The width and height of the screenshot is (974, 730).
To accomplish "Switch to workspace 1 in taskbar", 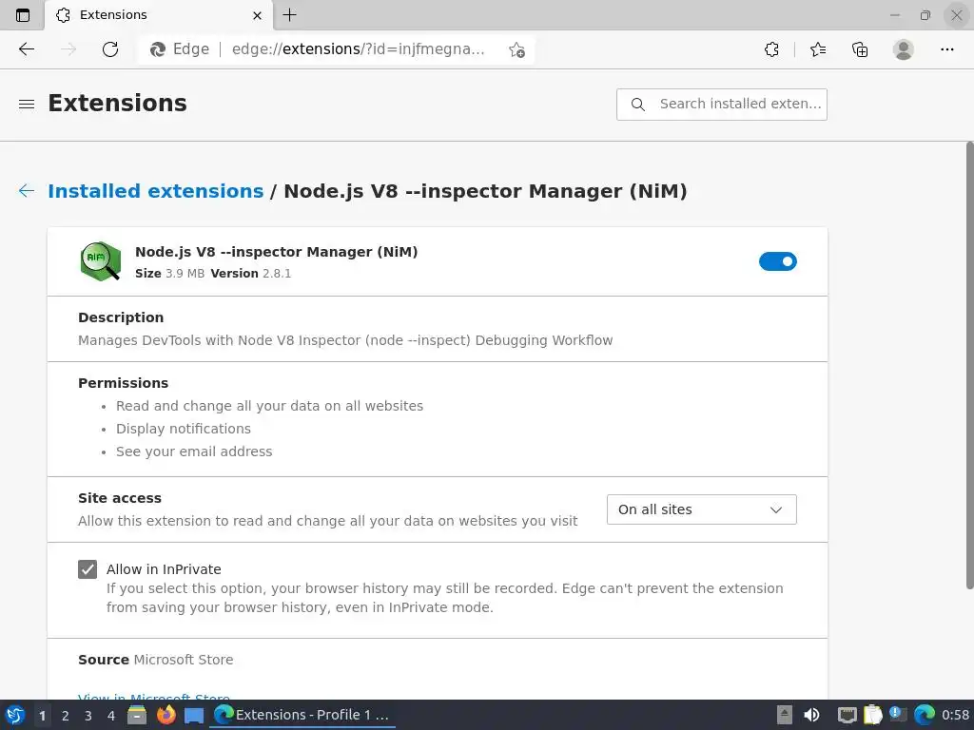I will 42,716.
